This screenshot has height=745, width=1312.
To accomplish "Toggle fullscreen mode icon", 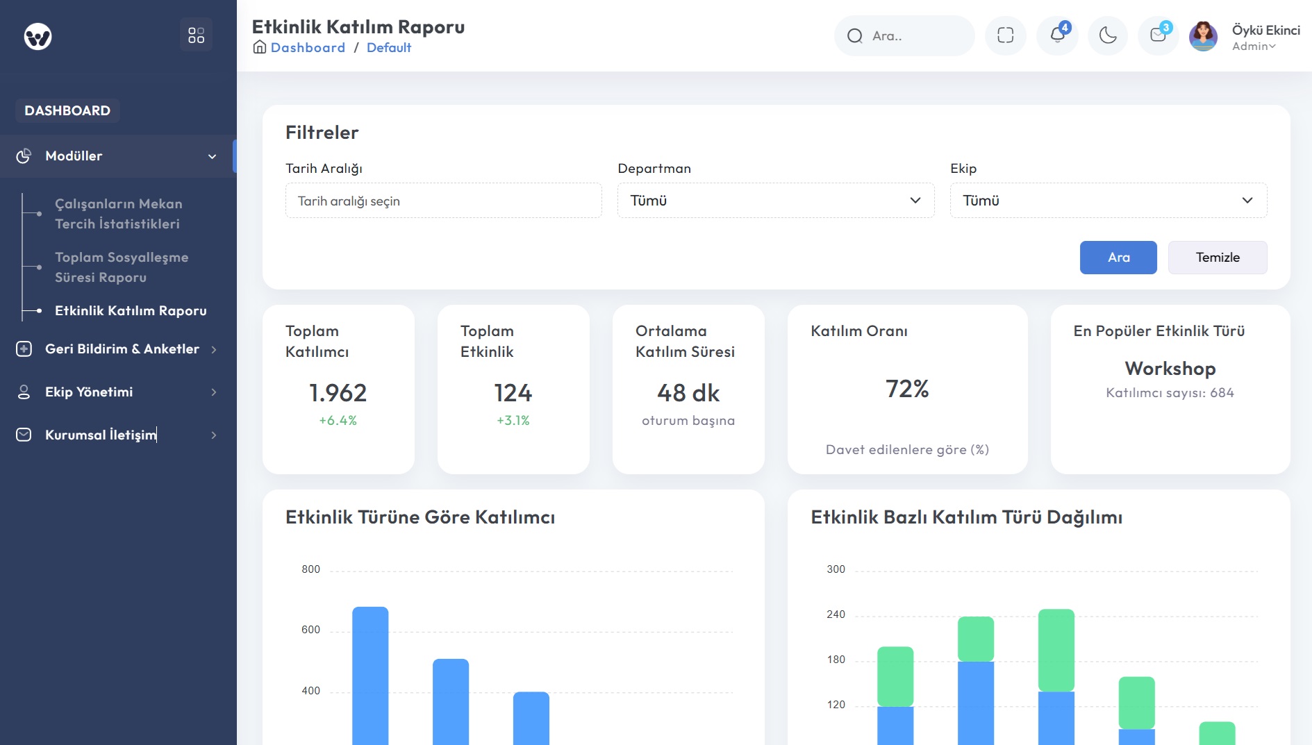I will 1006,35.
